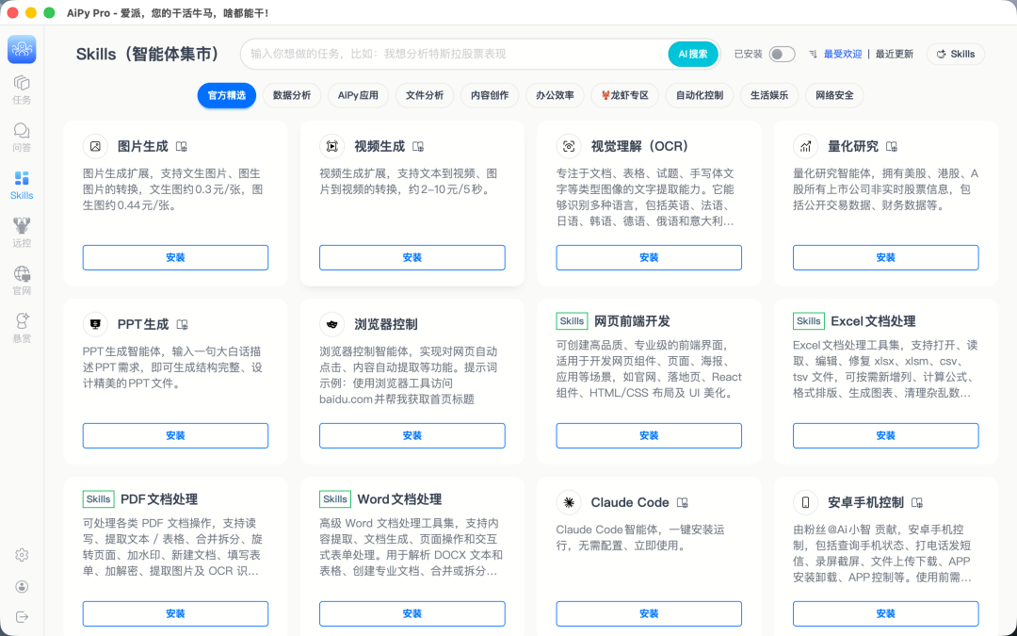Click the 浏览器控制 card title
This screenshot has width=1017, height=636.
pyautogui.click(x=386, y=324)
